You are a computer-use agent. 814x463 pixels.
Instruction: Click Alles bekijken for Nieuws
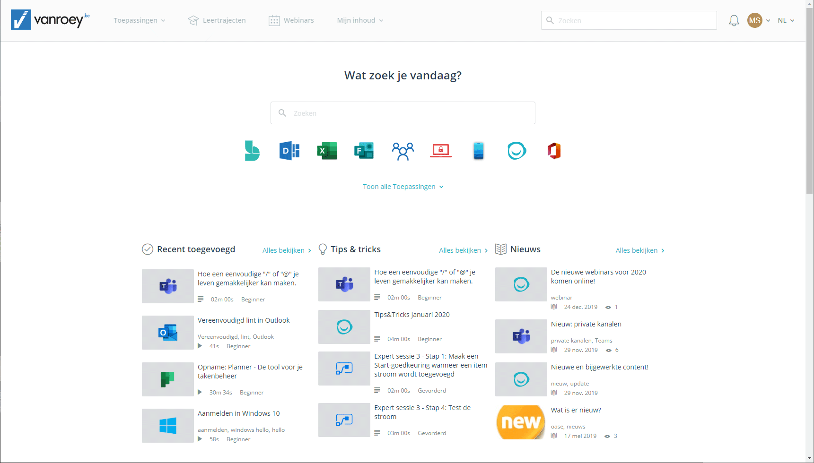pos(640,250)
